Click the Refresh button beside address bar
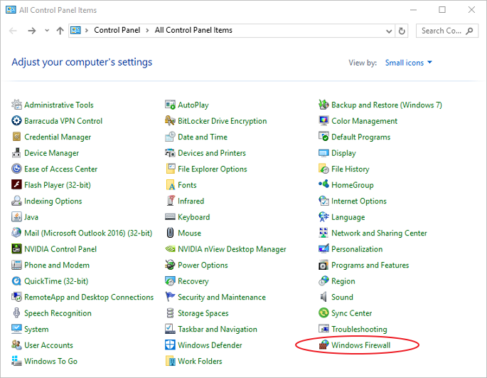Viewport: 487px width, 378px height. (402, 31)
